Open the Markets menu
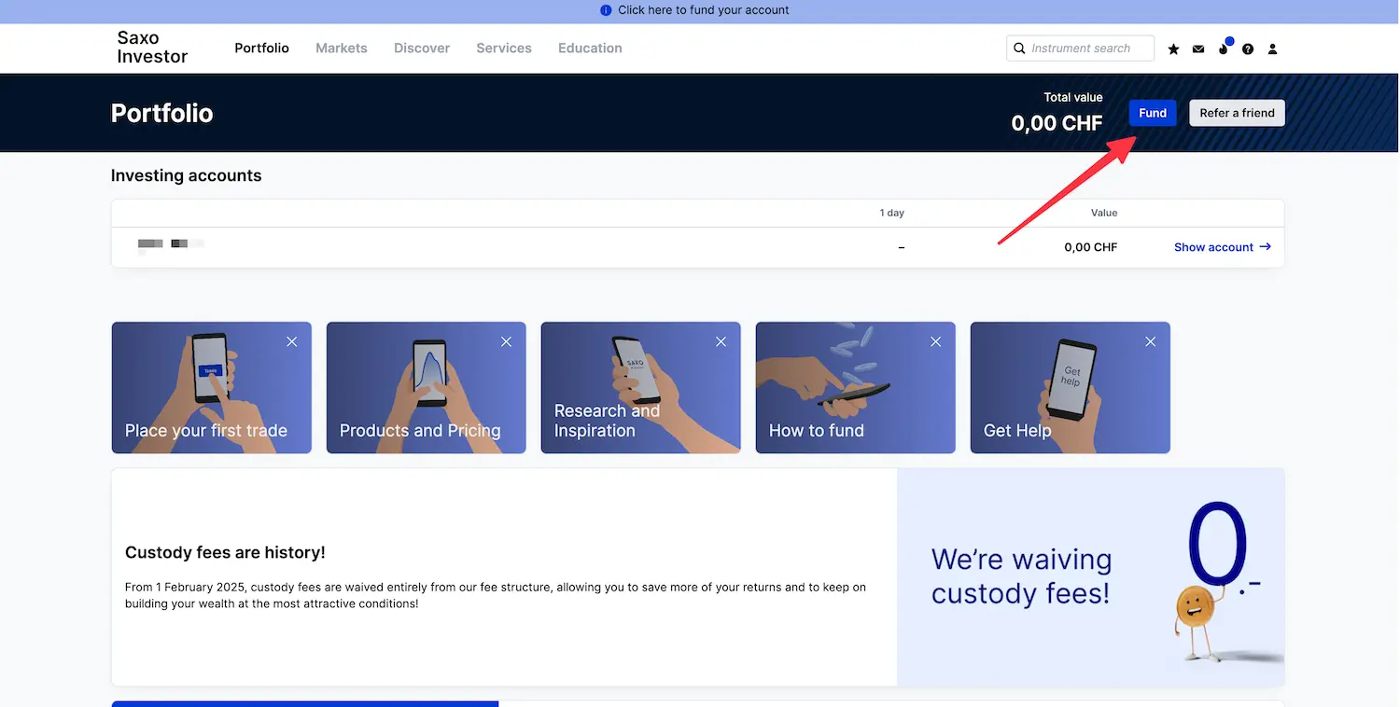This screenshot has height=707, width=1400. pyautogui.click(x=342, y=48)
